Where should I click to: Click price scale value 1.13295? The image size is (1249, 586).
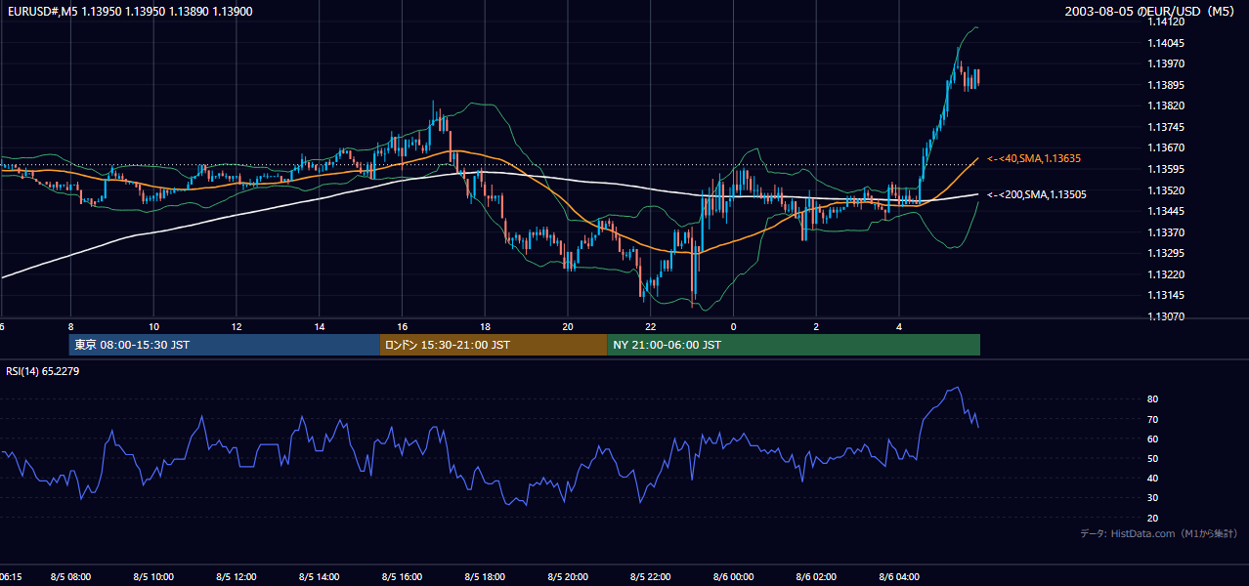(x=1167, y=253)
